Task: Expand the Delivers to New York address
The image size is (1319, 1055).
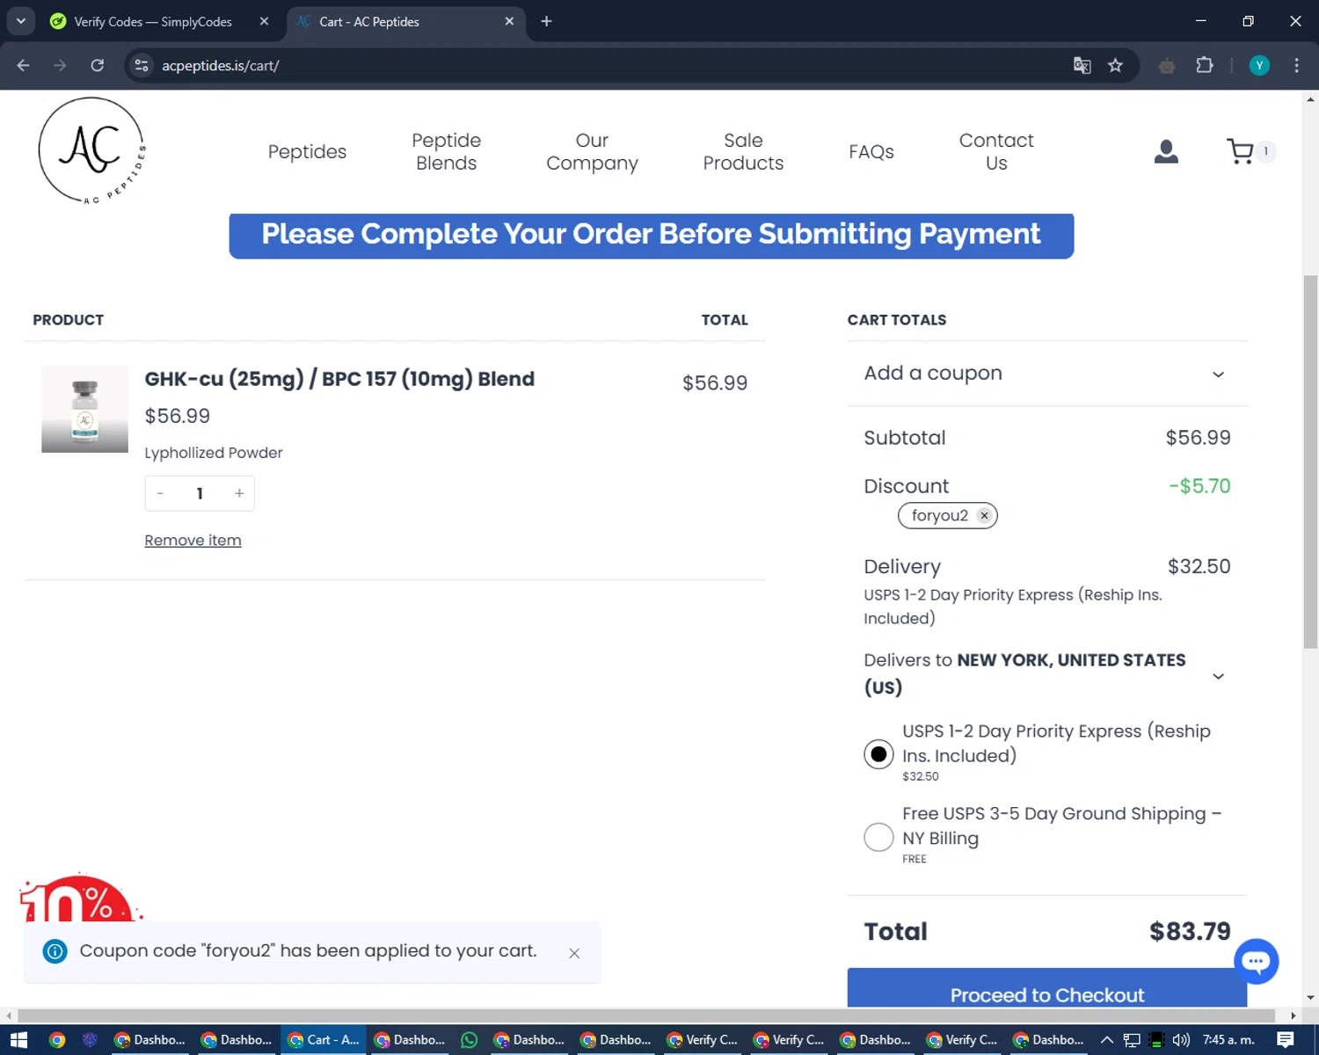Action: coord(1046,673)
